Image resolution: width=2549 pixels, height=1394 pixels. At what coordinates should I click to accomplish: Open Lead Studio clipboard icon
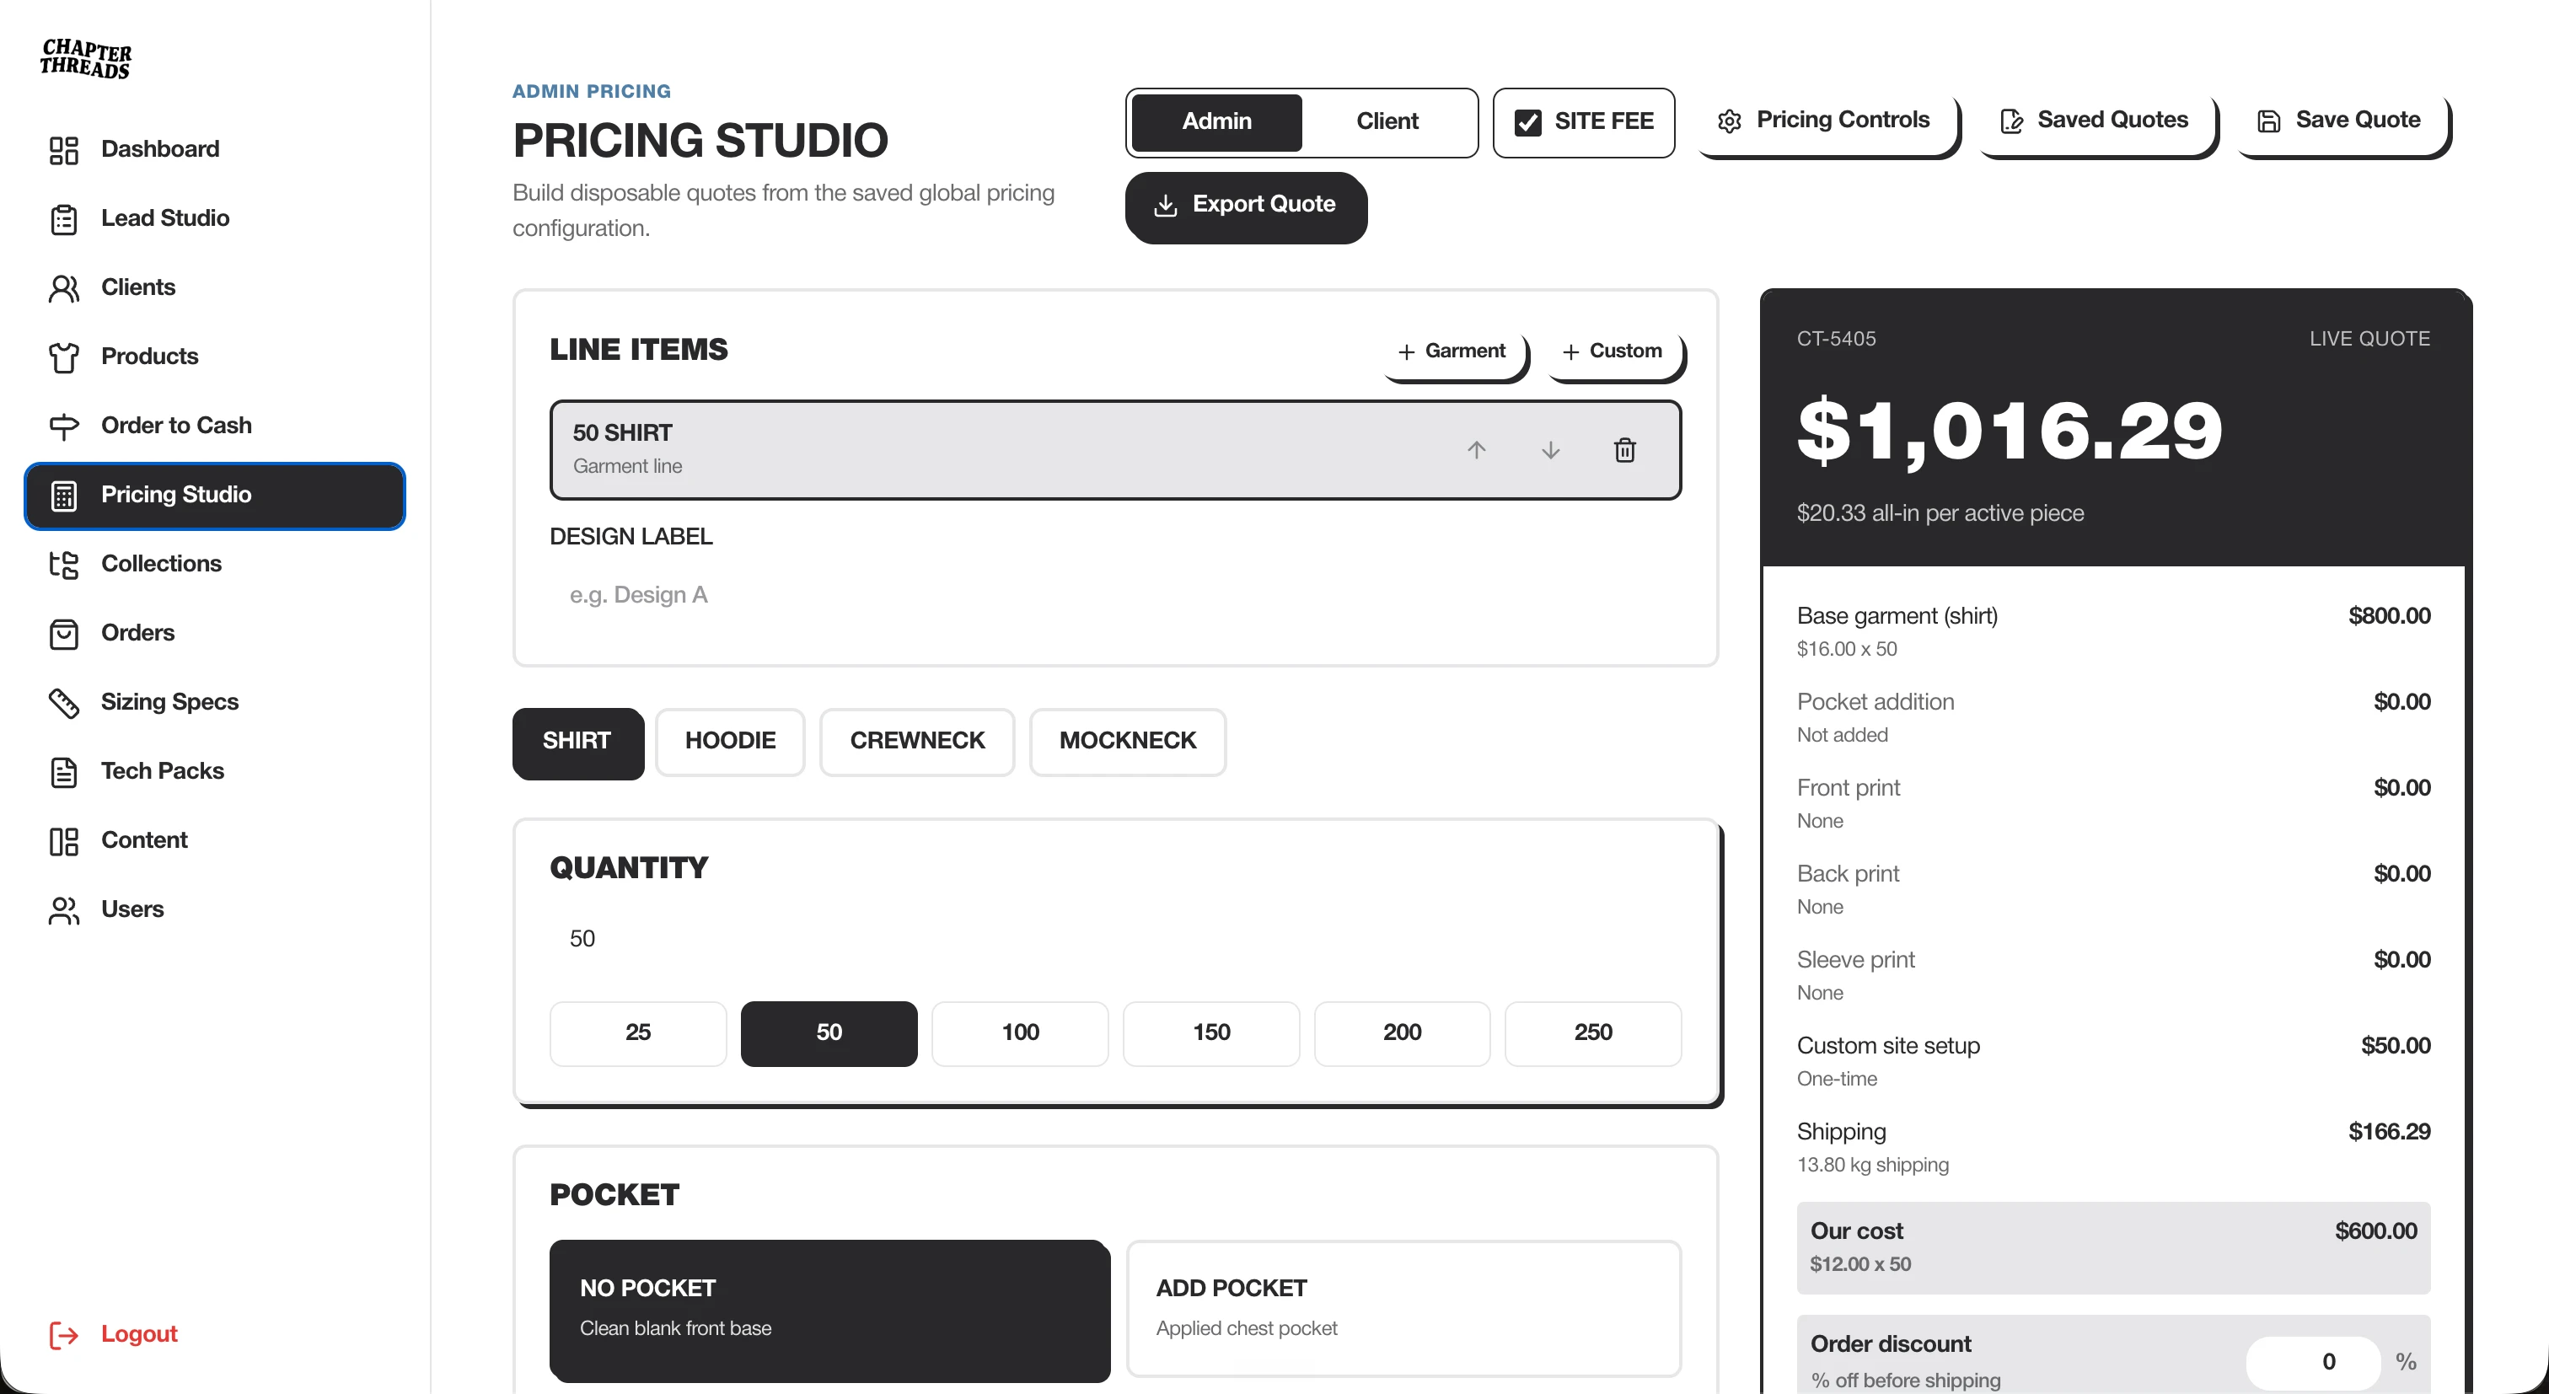(x=64, y=218)
